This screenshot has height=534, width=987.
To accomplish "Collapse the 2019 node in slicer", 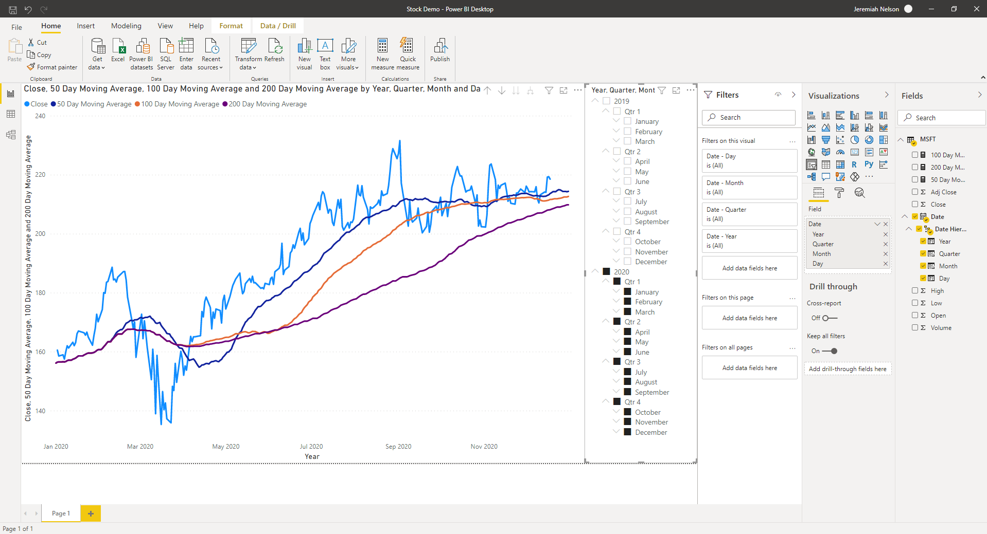I will coord(595,101).
